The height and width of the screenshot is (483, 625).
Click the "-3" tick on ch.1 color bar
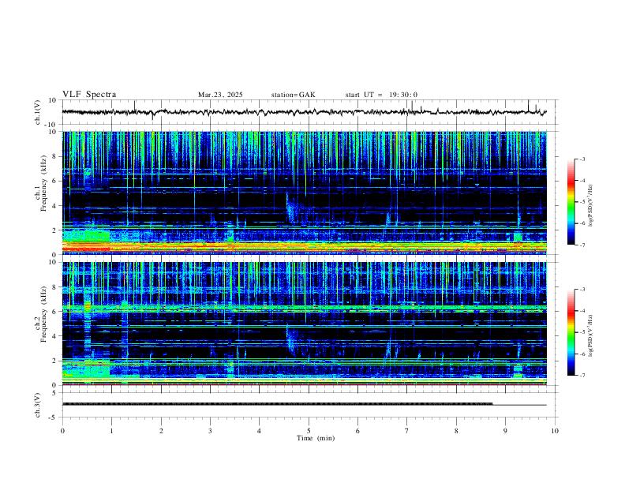click(x=582, y=159)
